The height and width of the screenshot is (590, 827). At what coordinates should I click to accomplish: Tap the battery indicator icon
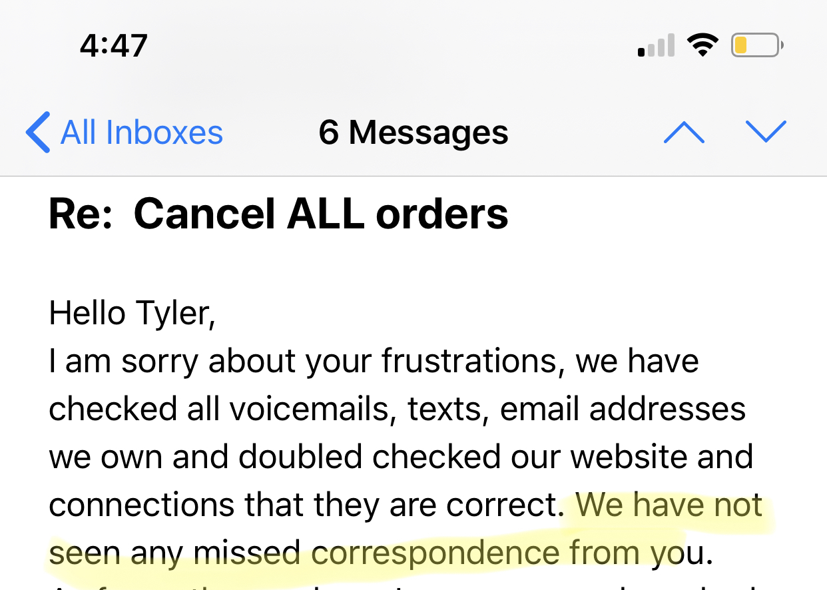pos(757,46)
